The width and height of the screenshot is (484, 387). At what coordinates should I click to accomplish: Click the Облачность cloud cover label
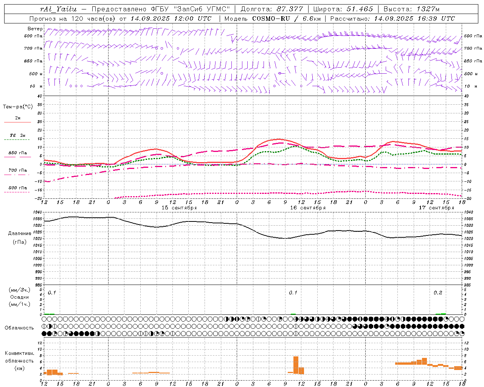pos(19,328)
